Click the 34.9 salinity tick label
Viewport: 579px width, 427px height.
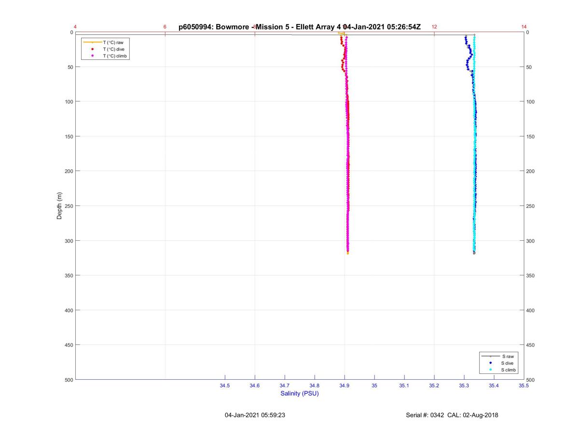pyautogui.click(x=345, y=386)
